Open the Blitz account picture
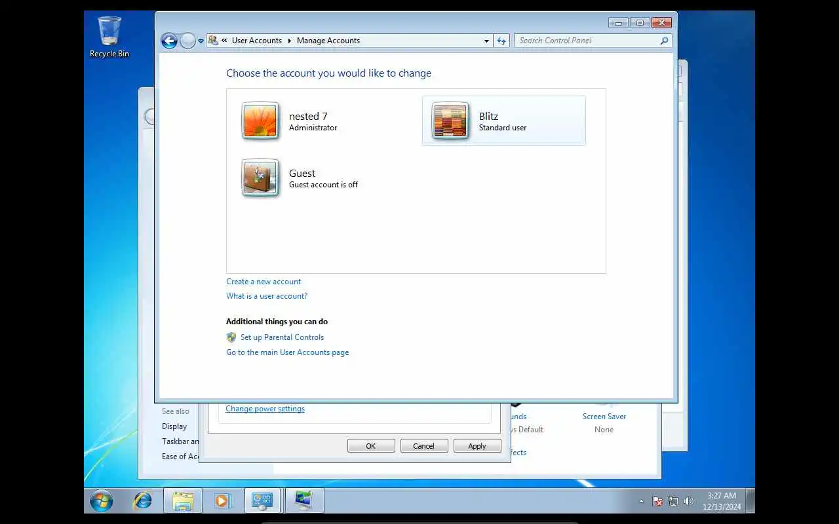839x524 pixels. pos(450,121)
